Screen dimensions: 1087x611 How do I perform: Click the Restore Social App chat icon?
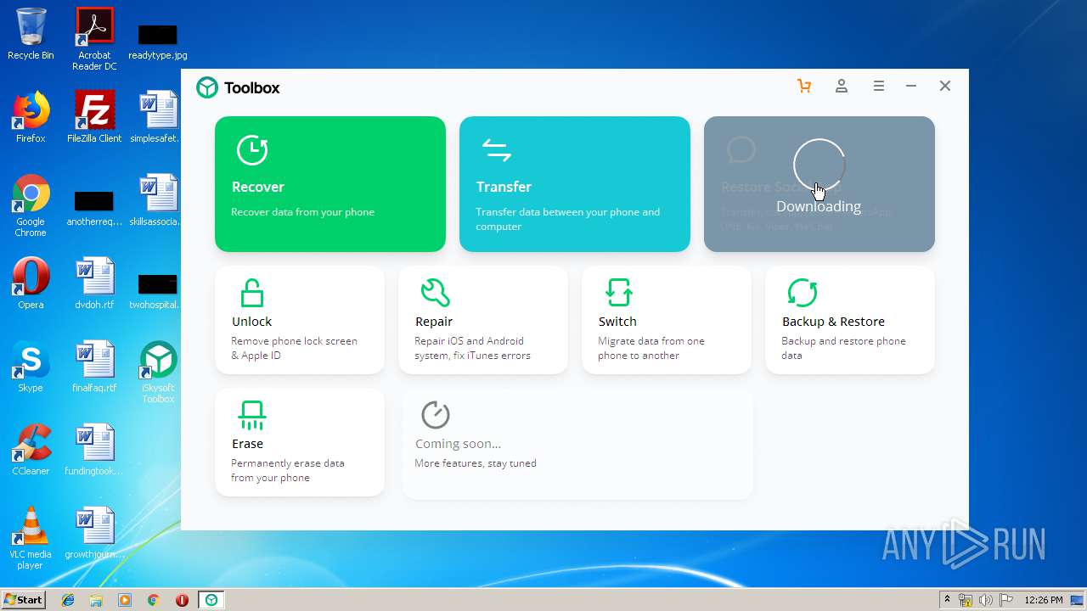[741, 150]
